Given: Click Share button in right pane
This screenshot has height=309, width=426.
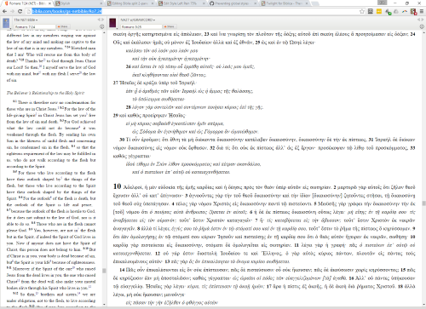Looking at the screenshot, I should (x=170, y=26).
